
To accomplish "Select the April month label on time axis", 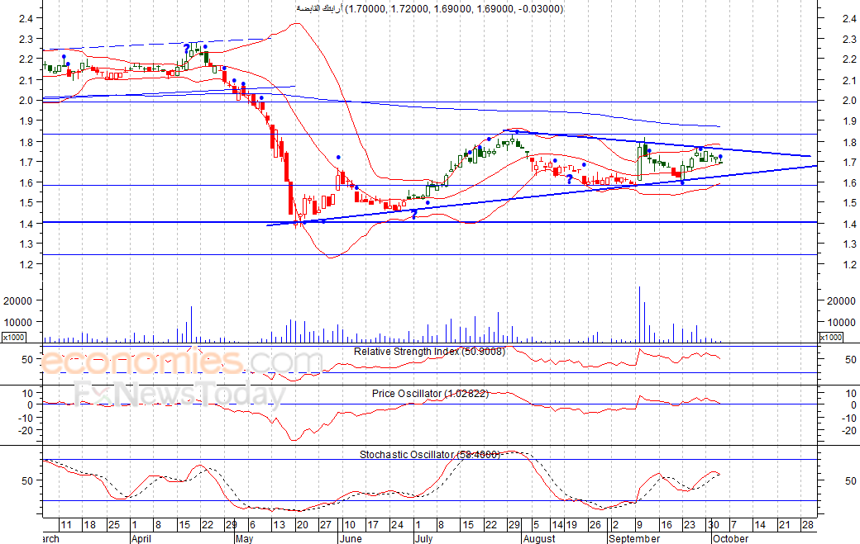I will pyautogui.click(x=141, y=538).
